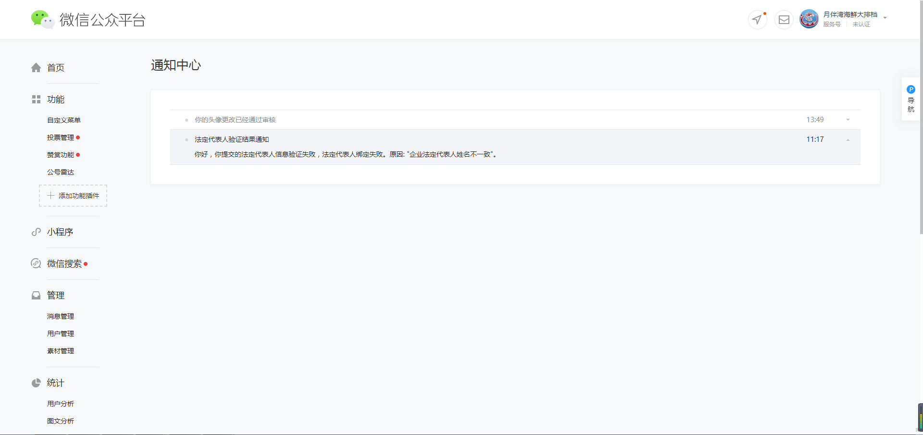Image resolution: width=923 pixels, height=435 pixels.
Task: Click the plus icon beside 添加功能插件
Action: [x=50, y=196]
